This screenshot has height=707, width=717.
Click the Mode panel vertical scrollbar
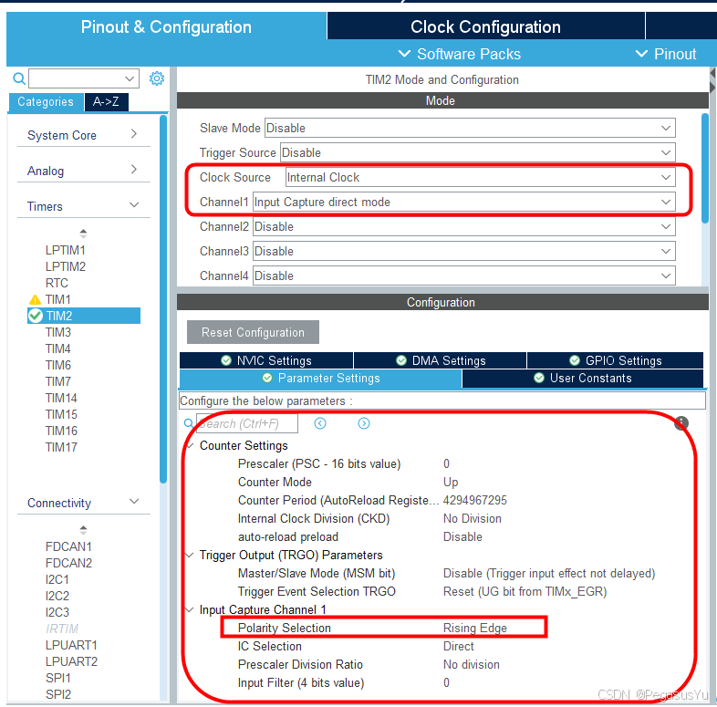(704, 169)
